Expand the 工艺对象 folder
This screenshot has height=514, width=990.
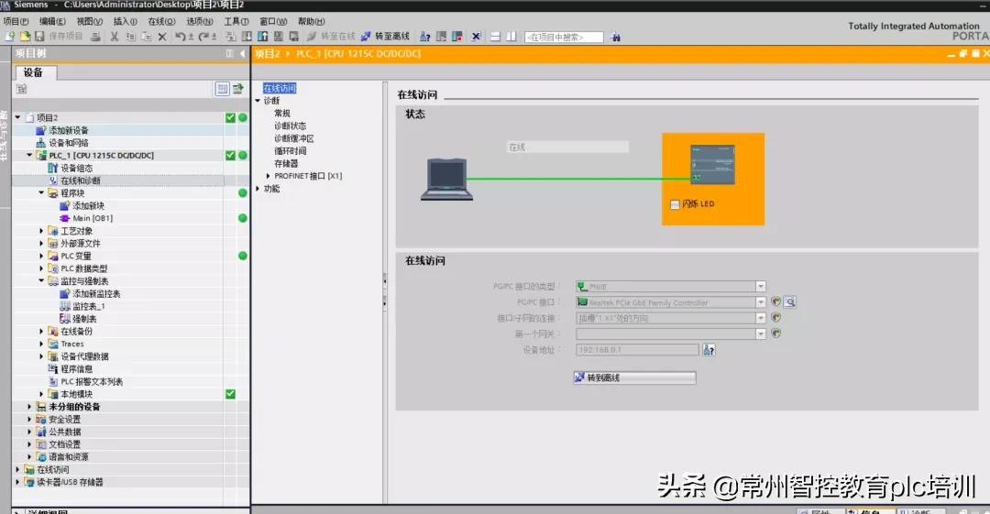point(41,231)
